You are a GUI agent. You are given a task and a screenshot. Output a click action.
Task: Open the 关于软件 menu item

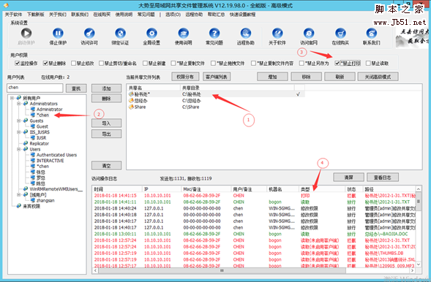click(13, 15)
